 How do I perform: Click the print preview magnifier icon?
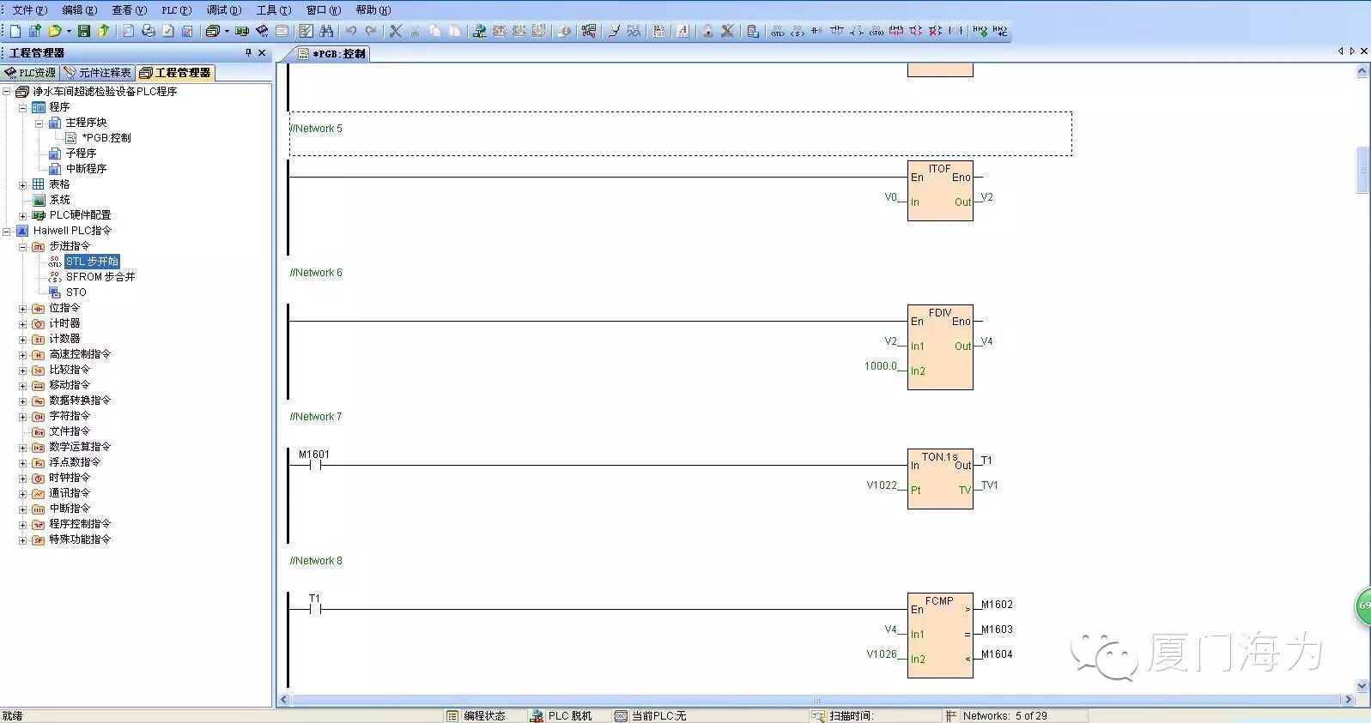[x=128, y=31]
